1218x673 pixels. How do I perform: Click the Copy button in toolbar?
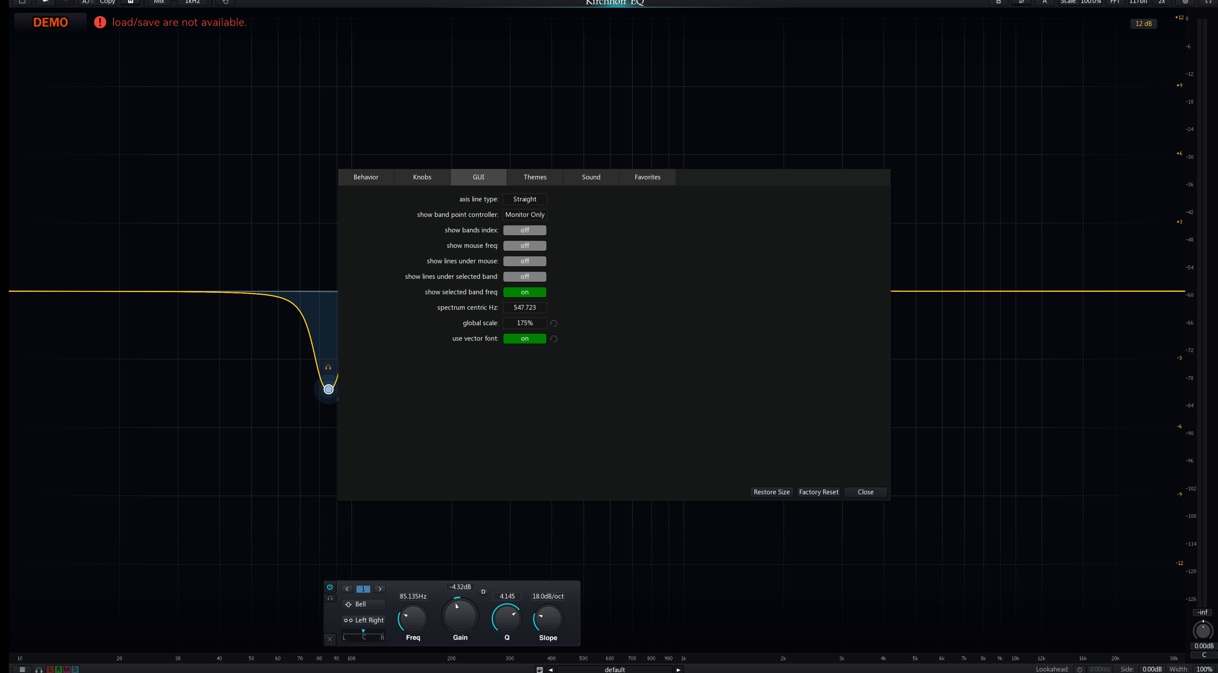(107, 2)
